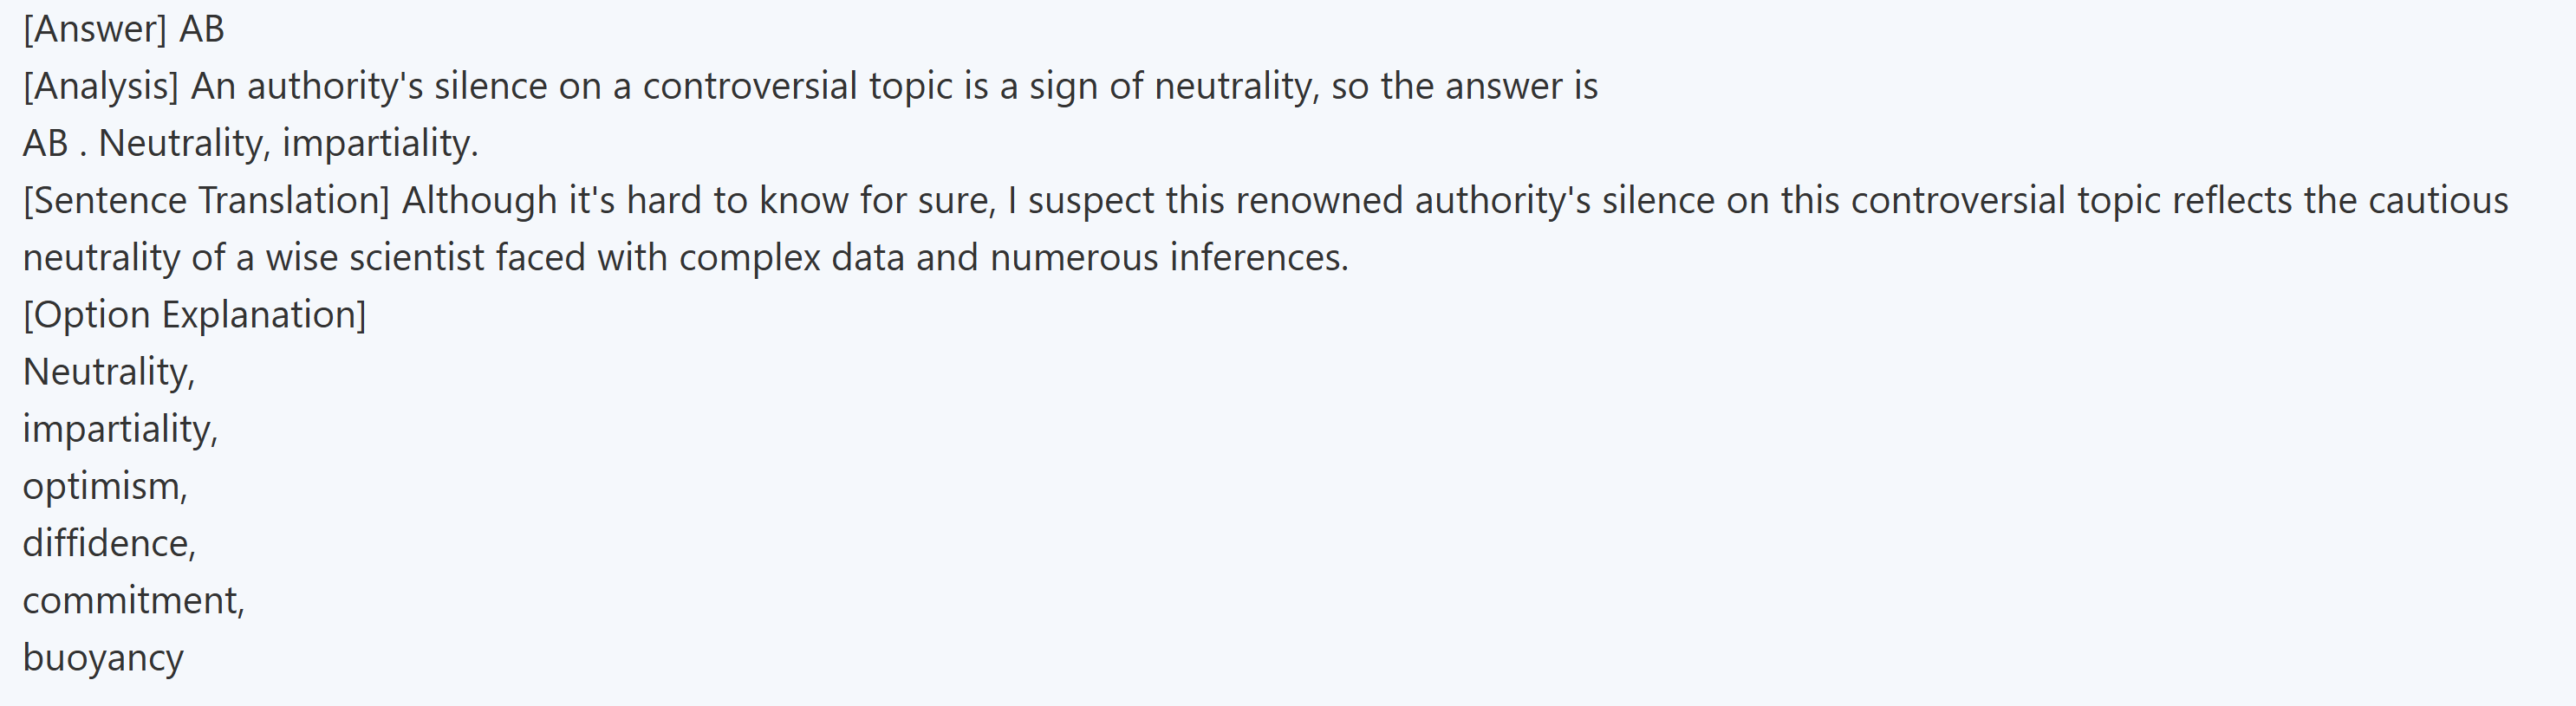Click "Neutrality," in the option list
The height and width of the screenshot is (706, 2576).
tap(109, 372)
